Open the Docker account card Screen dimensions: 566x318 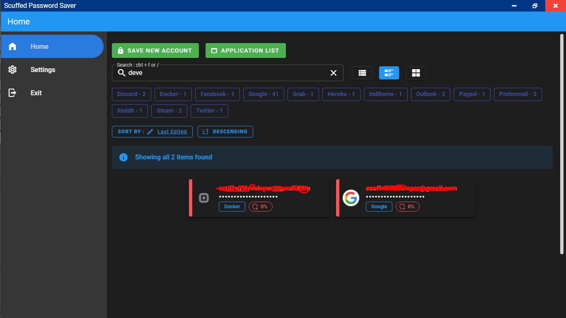pos(259,198)
